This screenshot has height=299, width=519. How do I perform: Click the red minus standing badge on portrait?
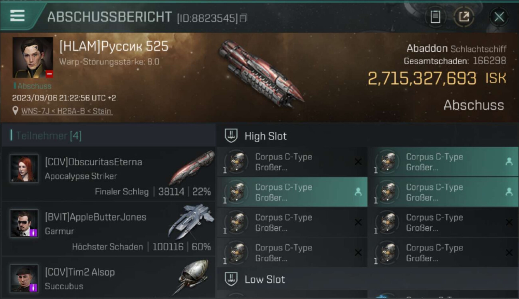pyautogui.click(x=49, y=74)
